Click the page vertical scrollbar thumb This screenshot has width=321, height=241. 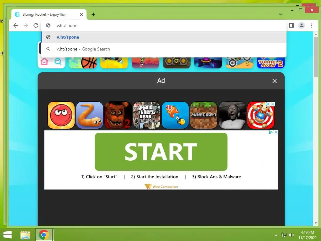316,57
